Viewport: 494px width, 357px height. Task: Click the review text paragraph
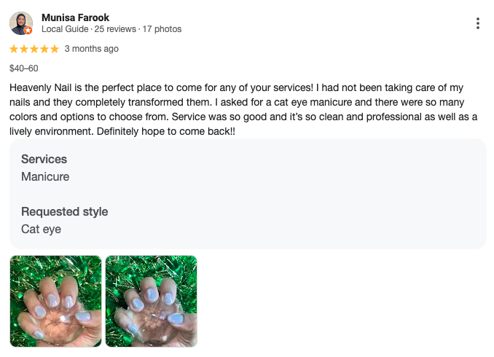coord(243,109)
